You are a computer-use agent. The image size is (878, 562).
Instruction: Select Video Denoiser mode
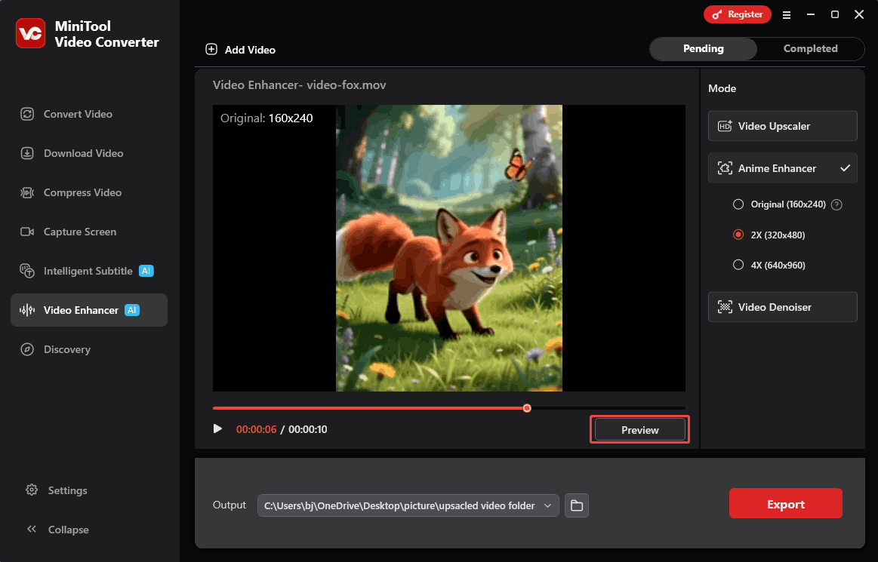pyautogui.click(x=782, y=307)
